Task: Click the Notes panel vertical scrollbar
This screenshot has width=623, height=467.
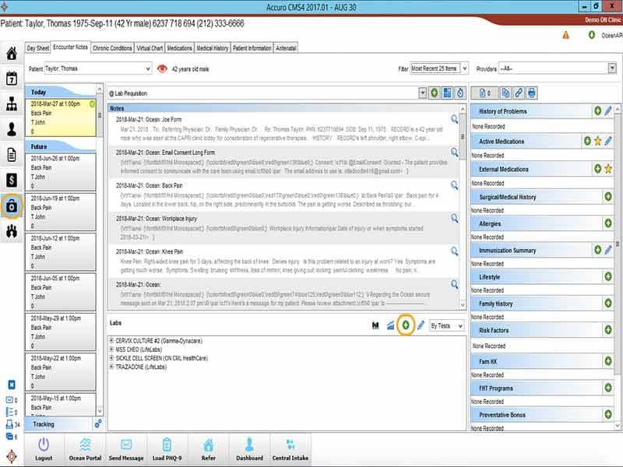Action: coord(463,206)
